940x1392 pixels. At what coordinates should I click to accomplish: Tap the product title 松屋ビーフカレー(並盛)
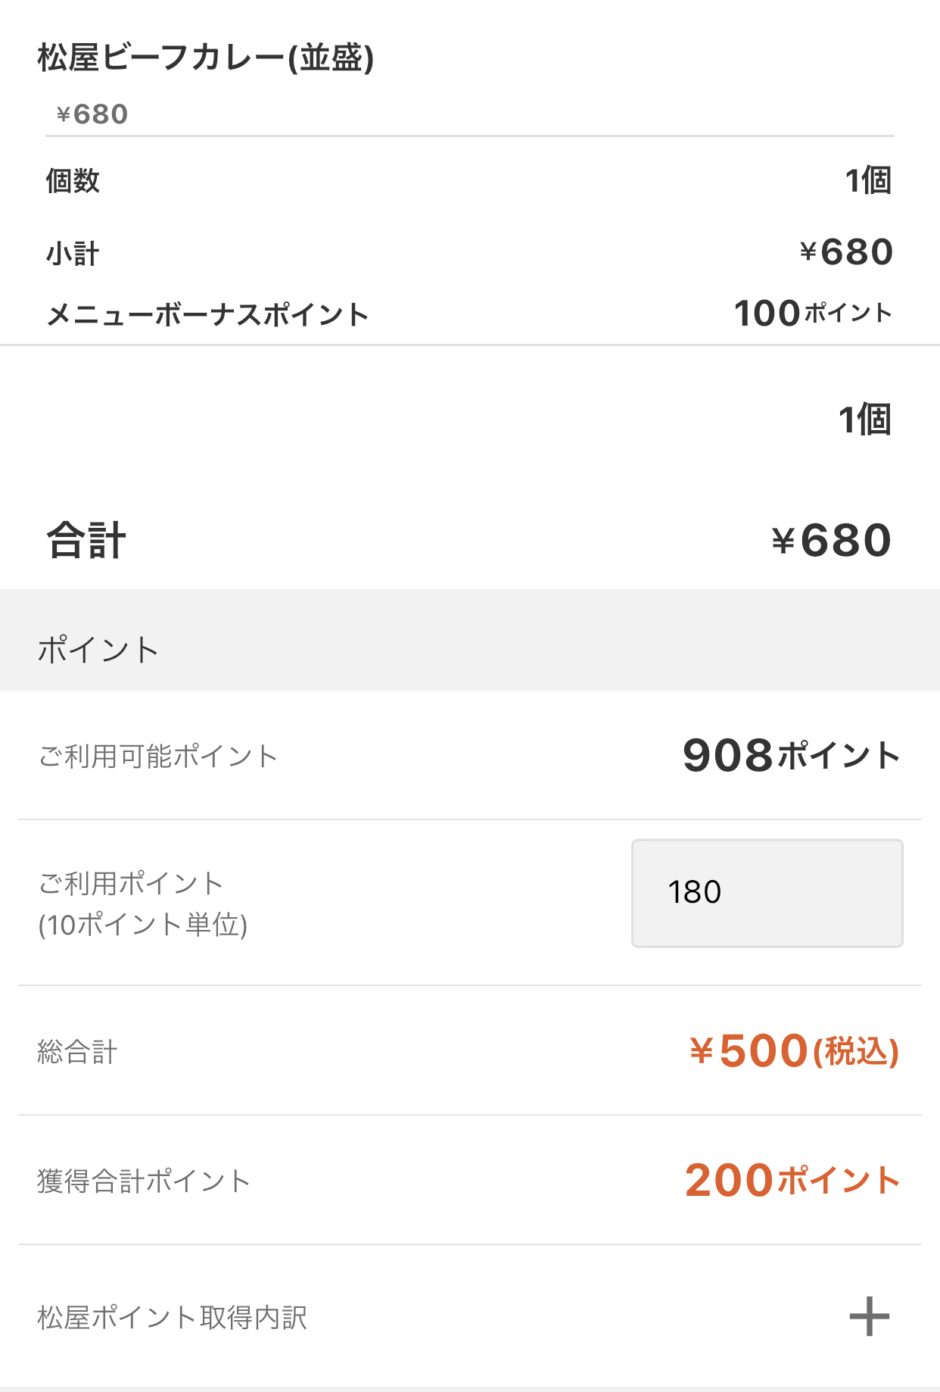coord(206,58)
